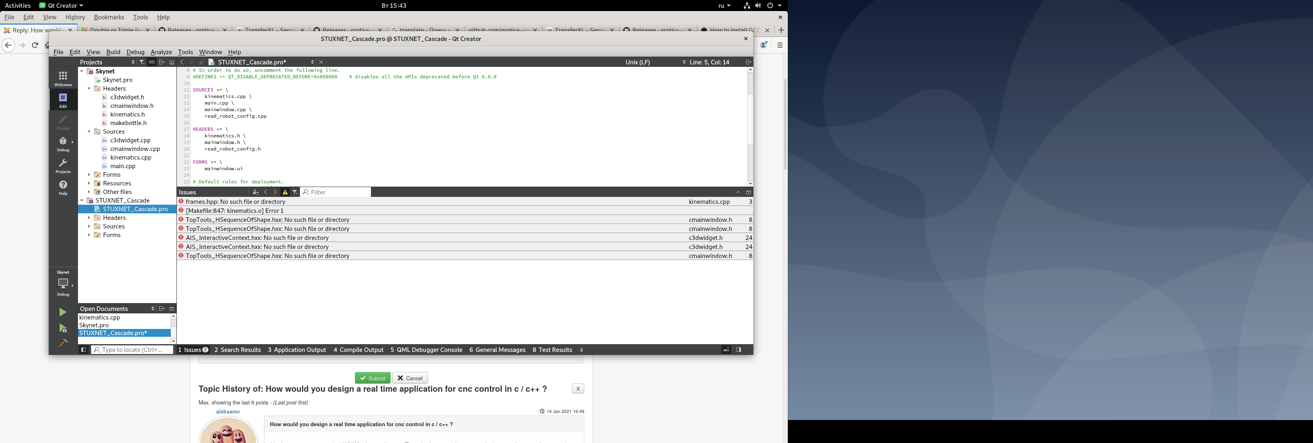The image size is (1313, 443).
Task: Open the Window menu in Qt Creator
Action: [210, 52]
